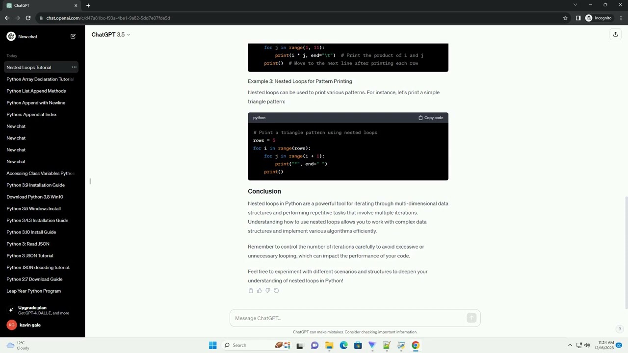Click the chat page vertical scrollbar
Image resolution: width=628 pixels, height=353 pixels.
(626, 252)
